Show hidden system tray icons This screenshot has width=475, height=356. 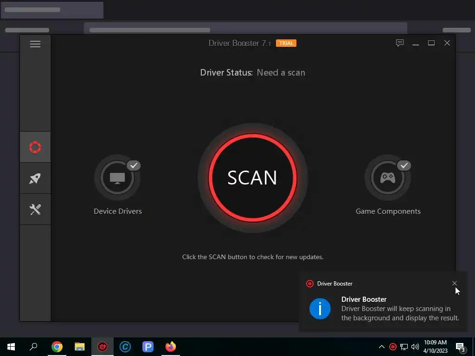pyautogui.click(x=382, y=347)
